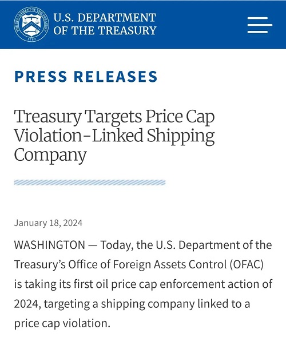Click the word "Company" in the headline
The image size is (286, 337).
tap(50, 156)
